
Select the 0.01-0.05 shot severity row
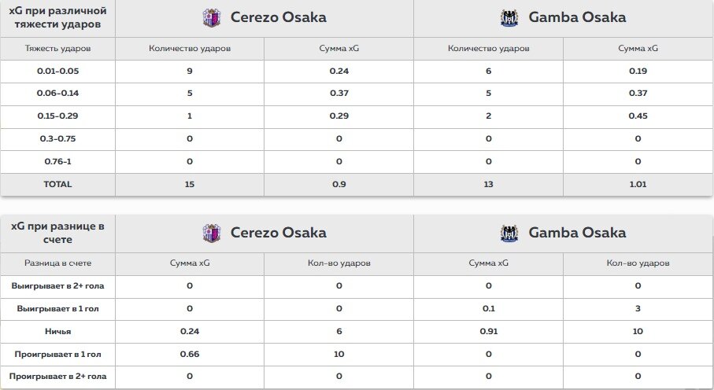[x=356, y=71]
